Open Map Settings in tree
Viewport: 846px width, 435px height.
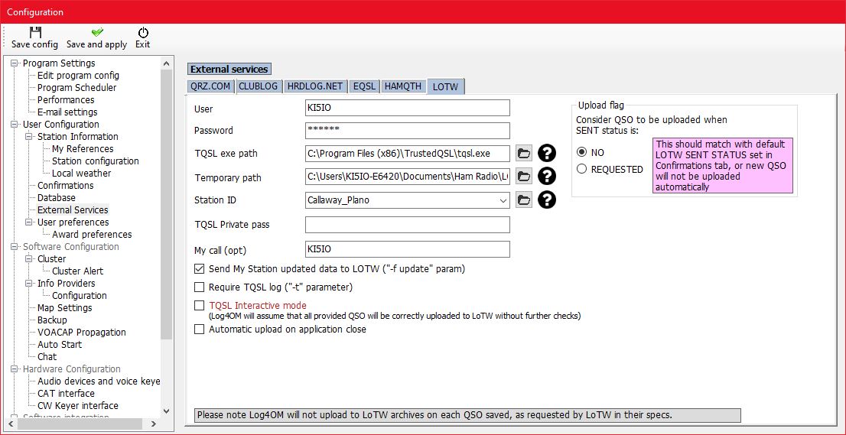point(65,308)
